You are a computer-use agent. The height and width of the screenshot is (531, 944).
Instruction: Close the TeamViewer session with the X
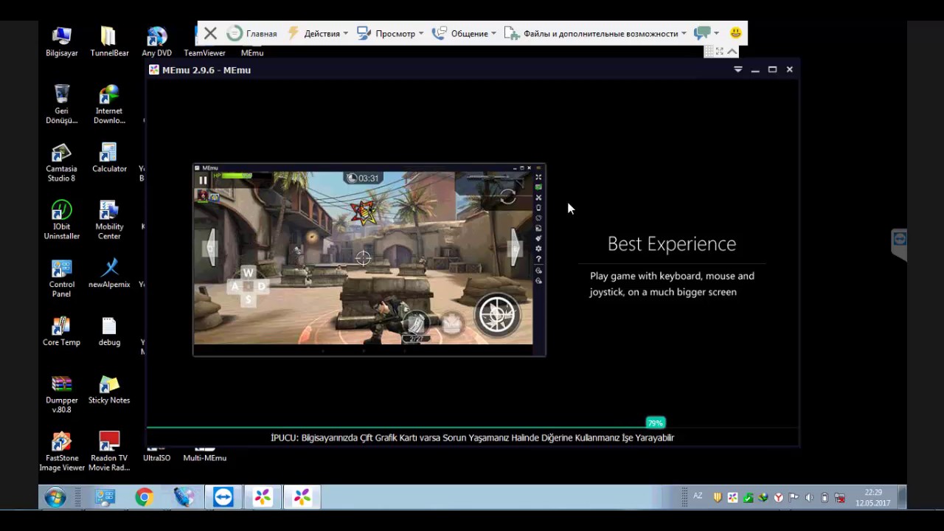pyautogui.click(x=210, y=33)
